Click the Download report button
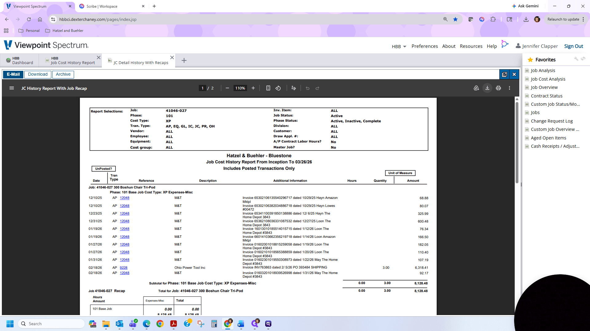This screenshot has width=590, height=331. click(x=38, y=74)
